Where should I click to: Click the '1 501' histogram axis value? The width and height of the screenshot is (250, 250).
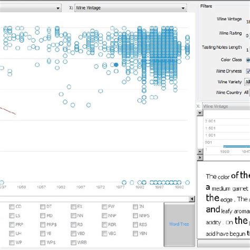click(x=210, y=128)
